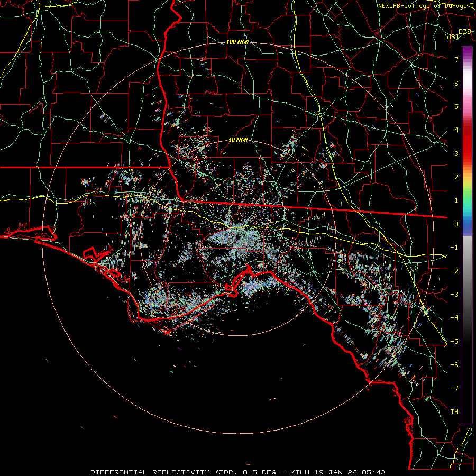
Task: Select the "-1" value on the color scale
Action: tap(454, 248)
